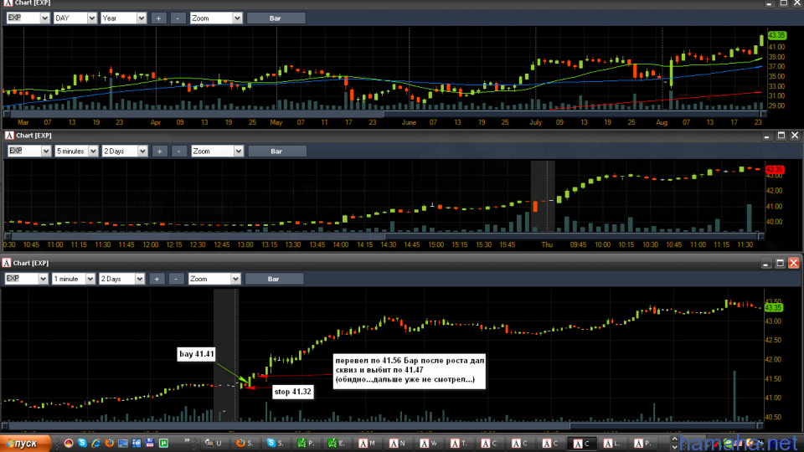
Task: Expand hidden quick launch items chevron
Action: click(x=187, y=440)
